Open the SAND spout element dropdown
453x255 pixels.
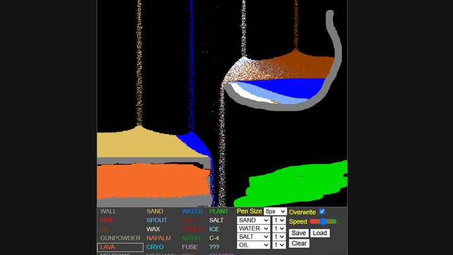[x=253, y=221]
